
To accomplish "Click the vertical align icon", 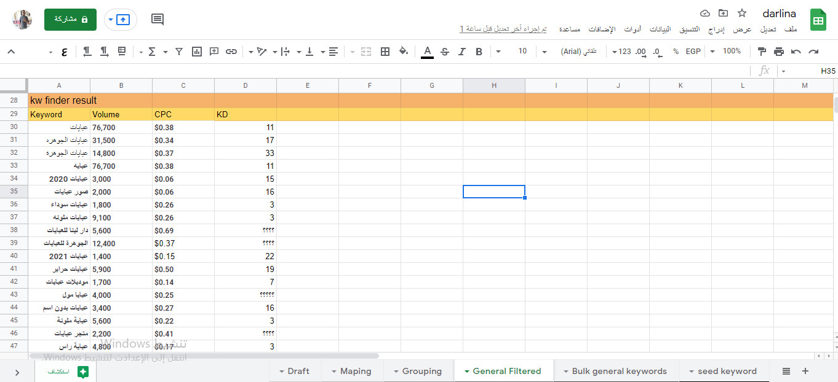I will [309, 52].
